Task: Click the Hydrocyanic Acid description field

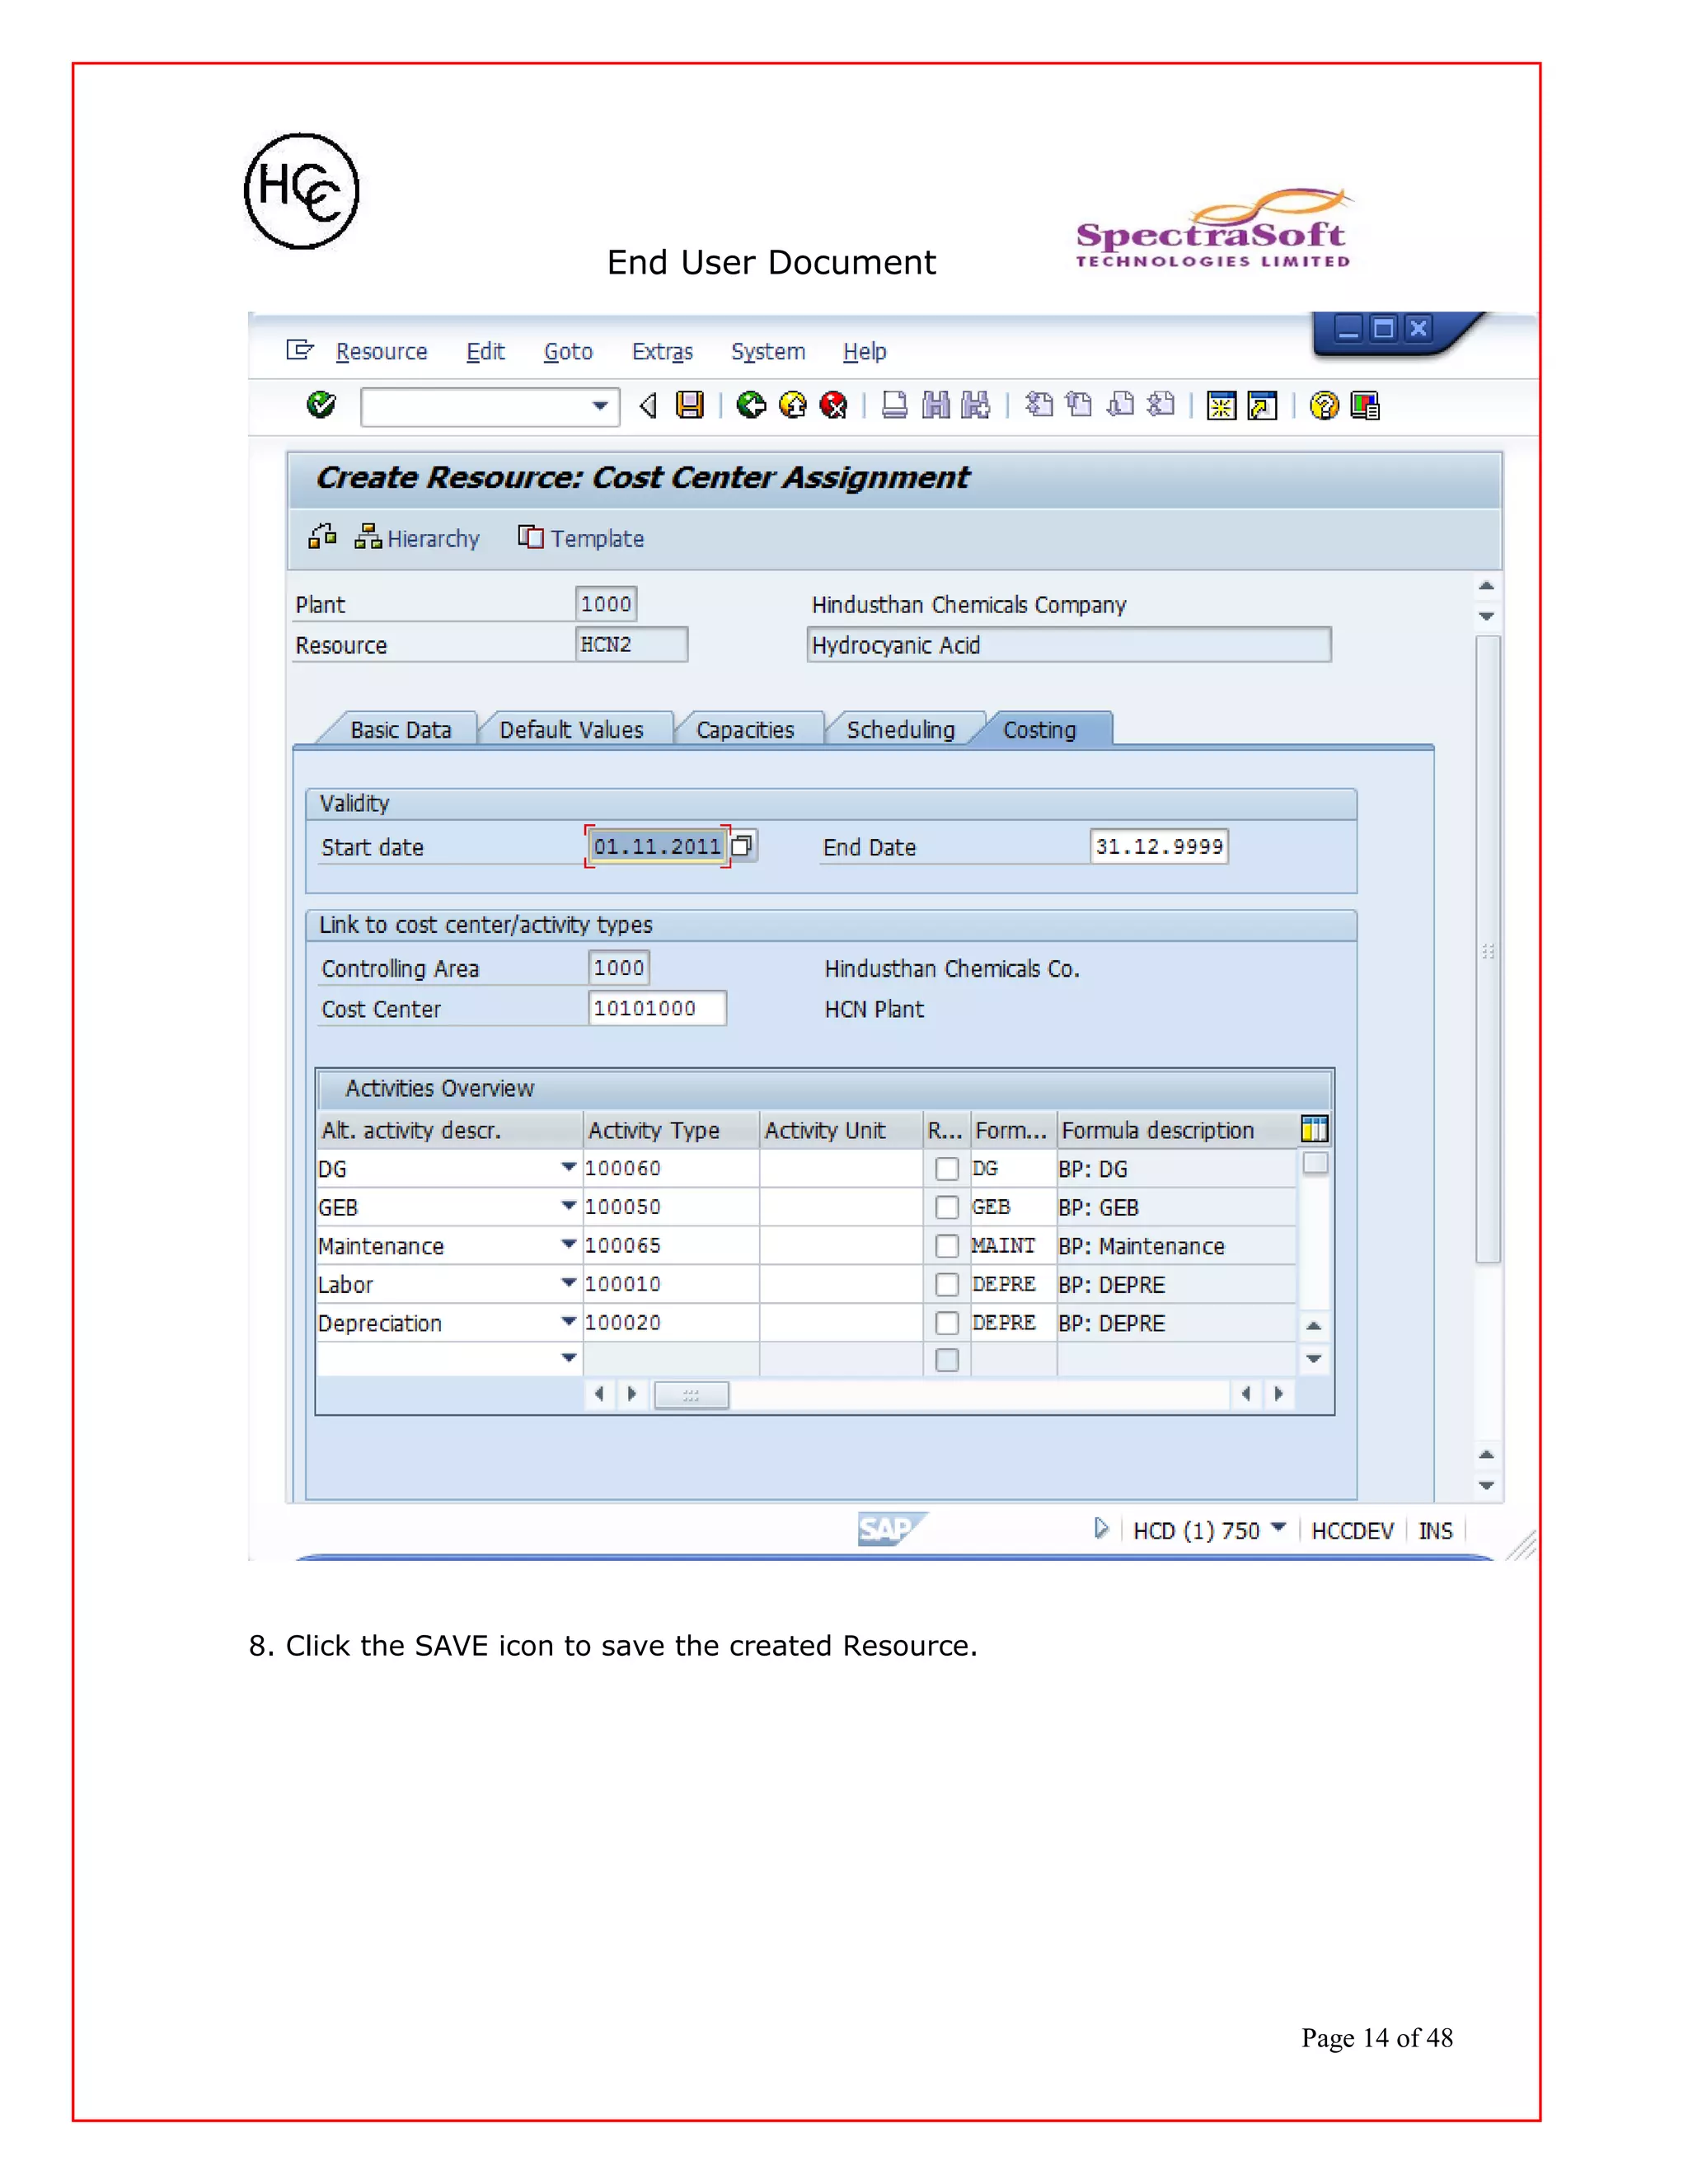Action: click(x=1069, y=645)
